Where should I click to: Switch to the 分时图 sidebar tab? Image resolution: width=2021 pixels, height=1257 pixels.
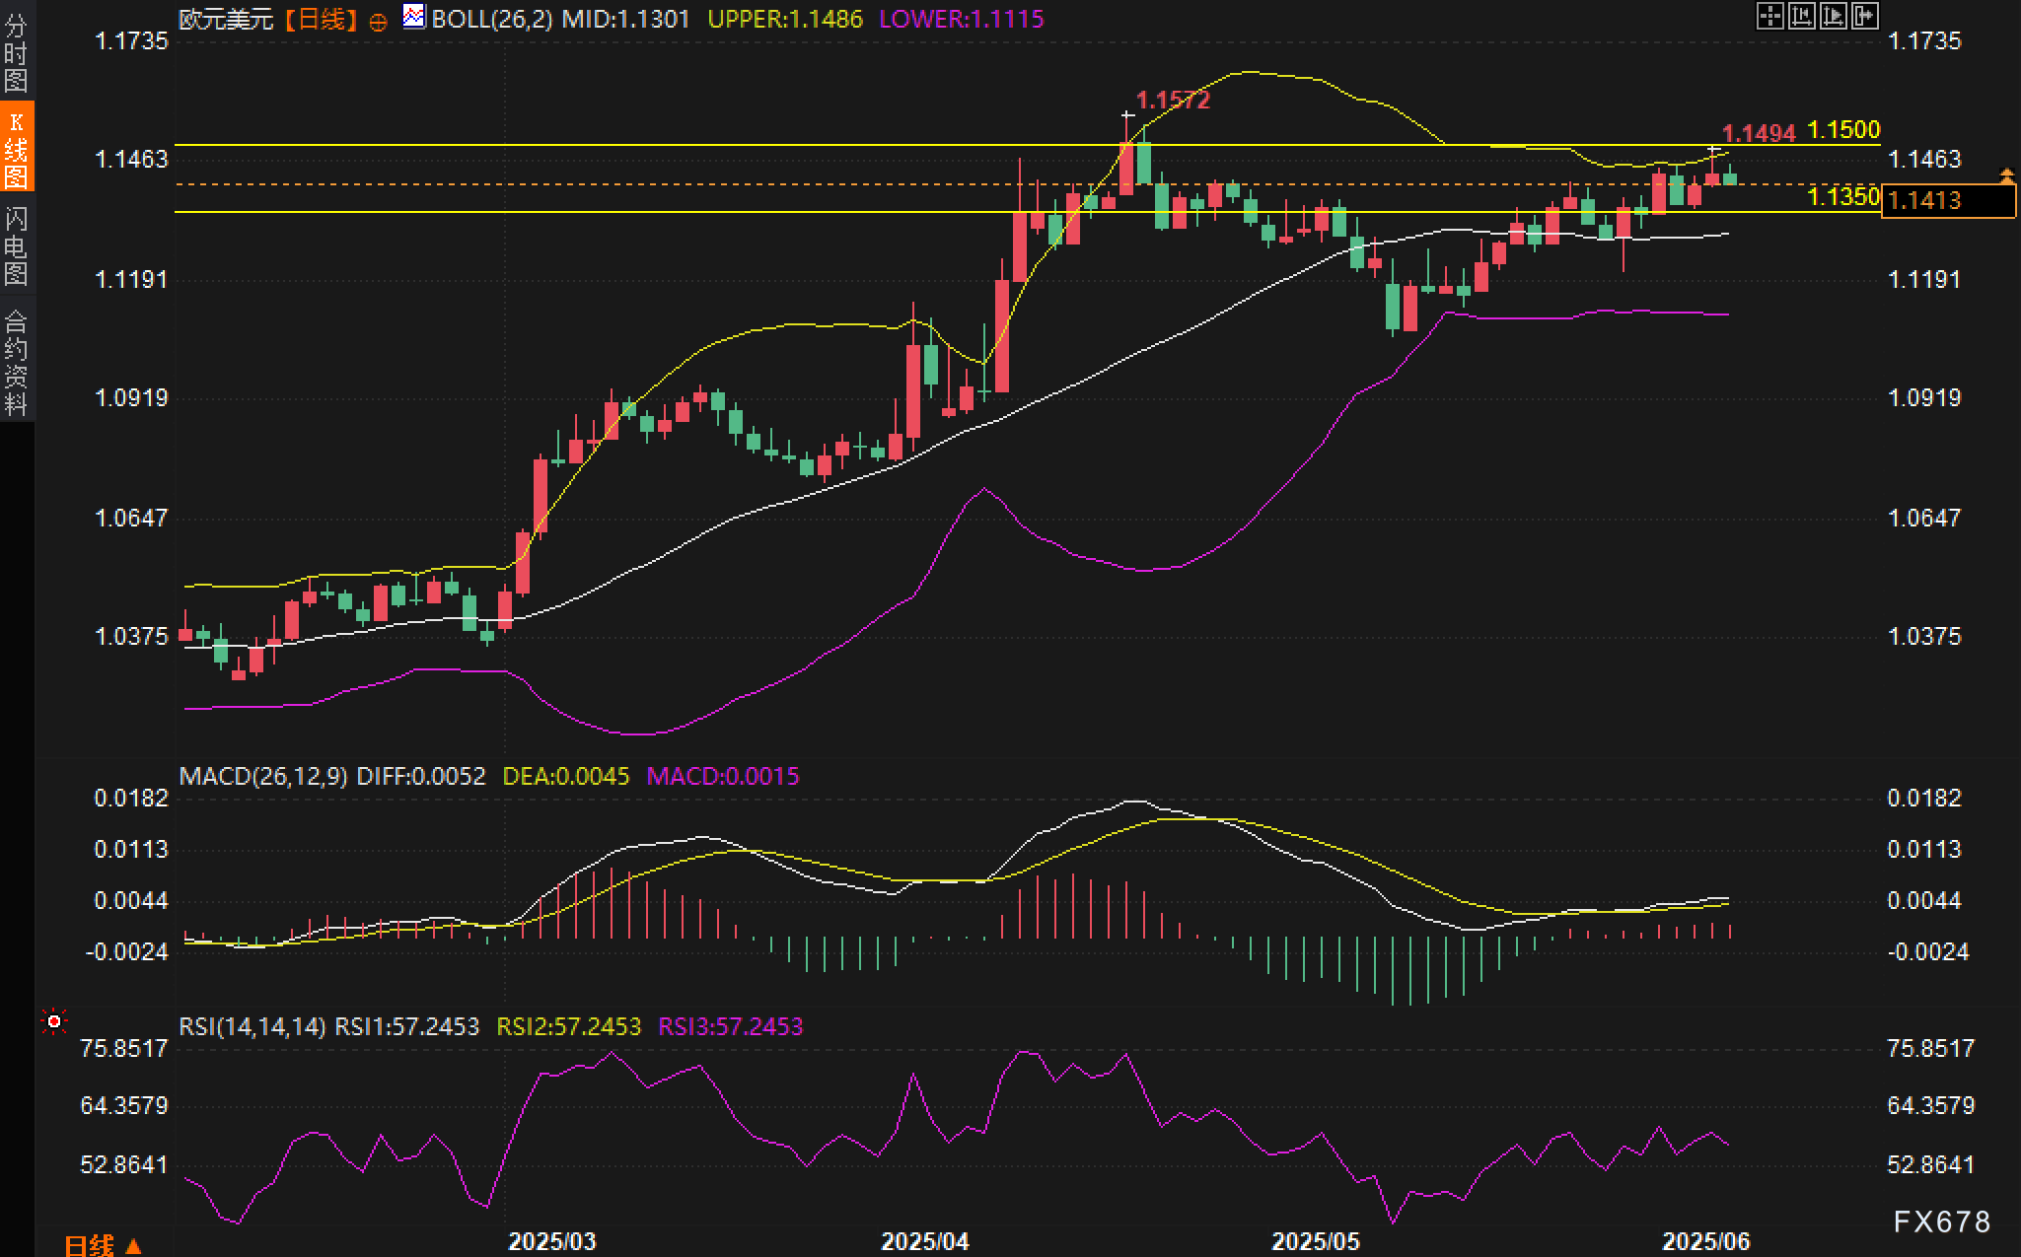[x=16, y=52]
